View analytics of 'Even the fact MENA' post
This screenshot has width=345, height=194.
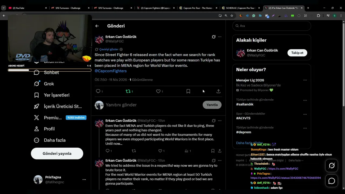pyautogui.click(x=187, y=151)
